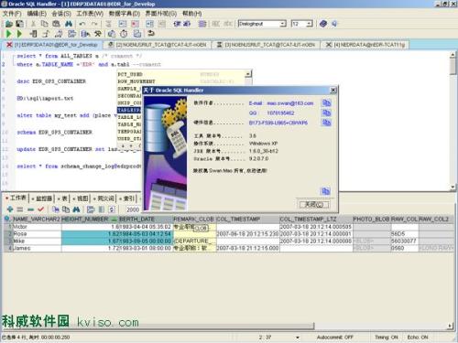Select the 索引 bottom tab
Viewport: 458px width, 343px height.
tap(126, 198)
